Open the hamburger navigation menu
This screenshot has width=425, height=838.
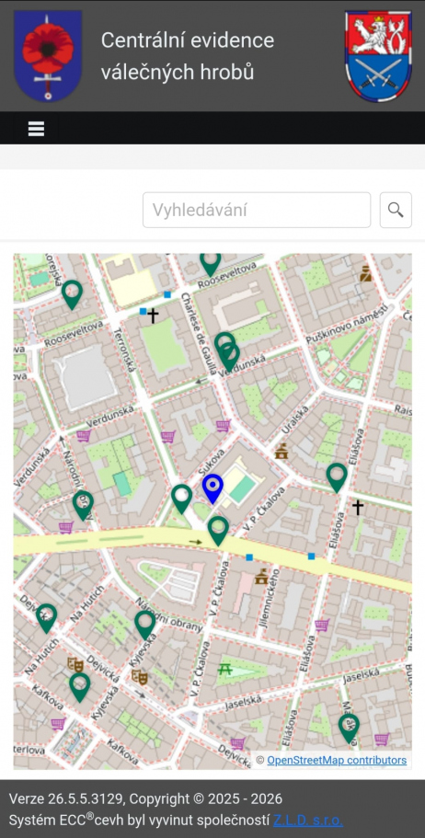click(36, 129)
